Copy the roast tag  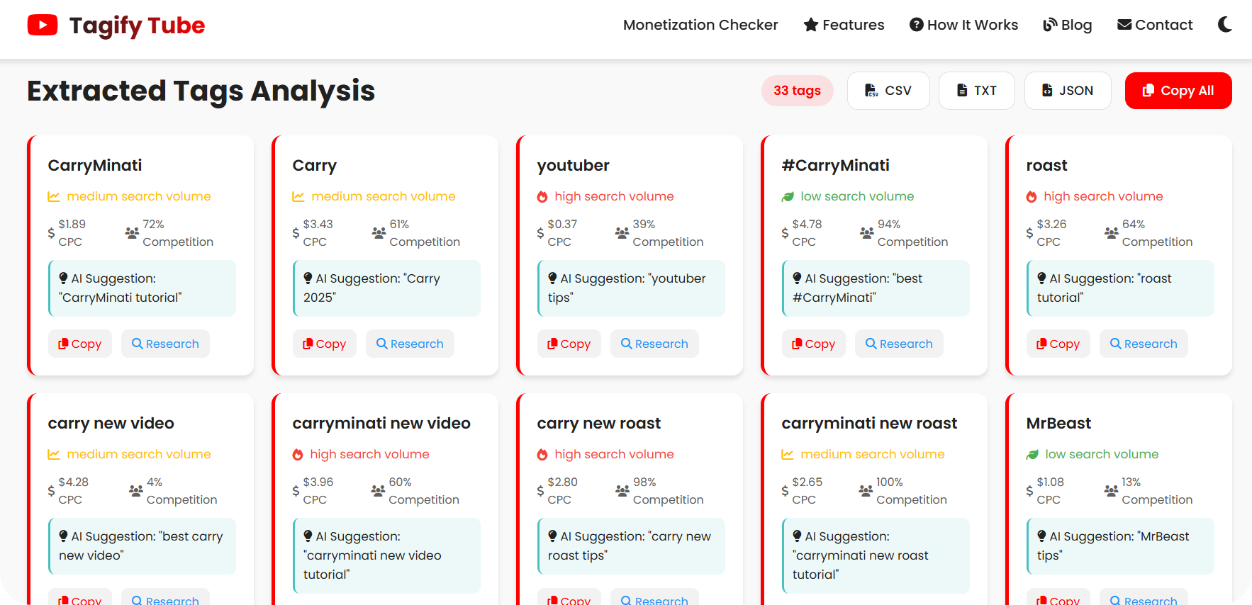coord(1058,344)
